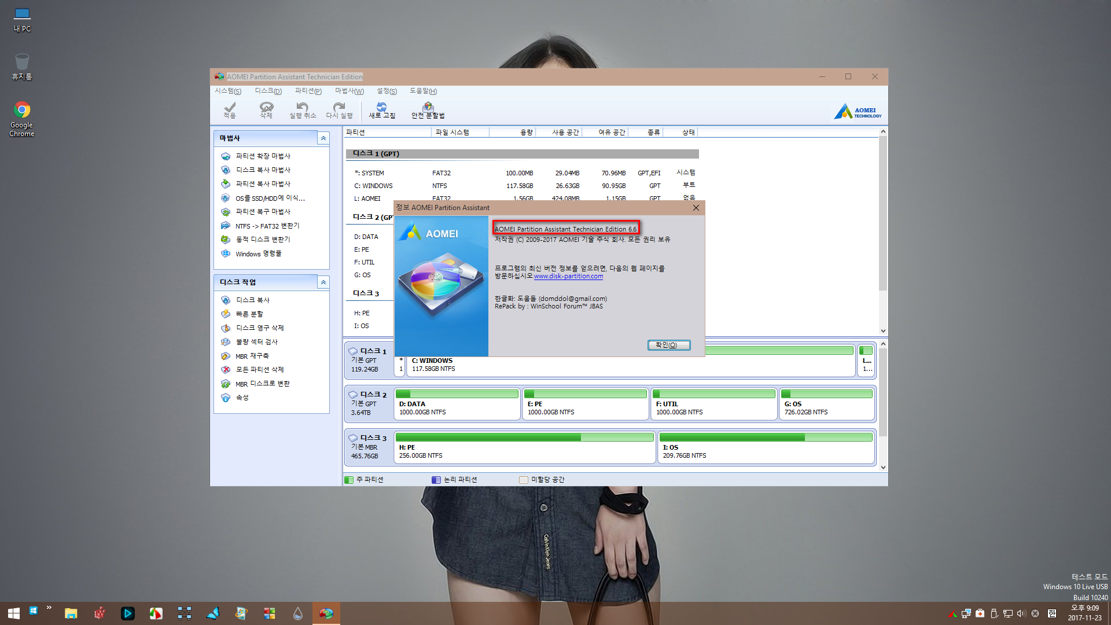The image size is (1111, 625).
Task: Select the 디스크 3 header in the disk map
Action: (369, 447)
